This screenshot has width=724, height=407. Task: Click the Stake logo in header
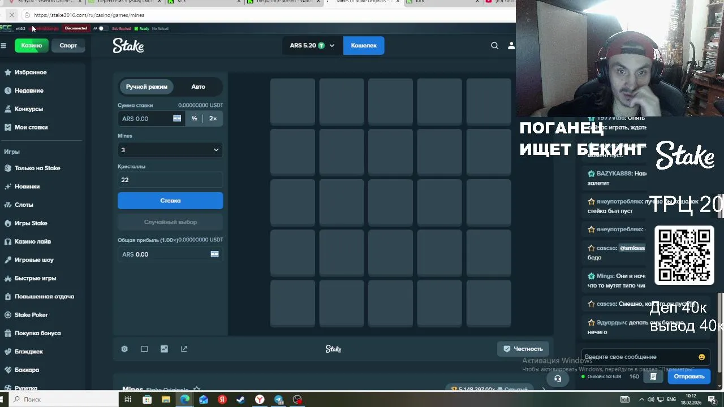pyautogui.click(x=128, y=45)
